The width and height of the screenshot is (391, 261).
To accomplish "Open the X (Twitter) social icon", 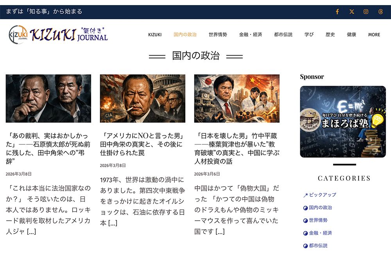I will pyautogui.click(x=352, y=12).
